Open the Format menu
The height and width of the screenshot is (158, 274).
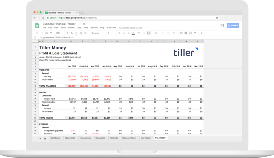coord(71,28)
